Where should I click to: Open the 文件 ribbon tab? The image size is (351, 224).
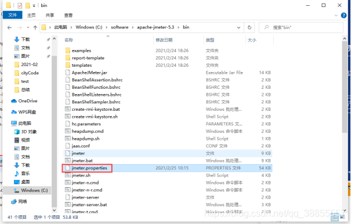pos(13,15)
